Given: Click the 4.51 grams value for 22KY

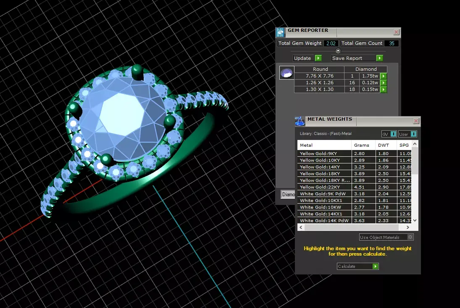Looking at the screenshot, I should pyautogui.click(x=363, y=187).
